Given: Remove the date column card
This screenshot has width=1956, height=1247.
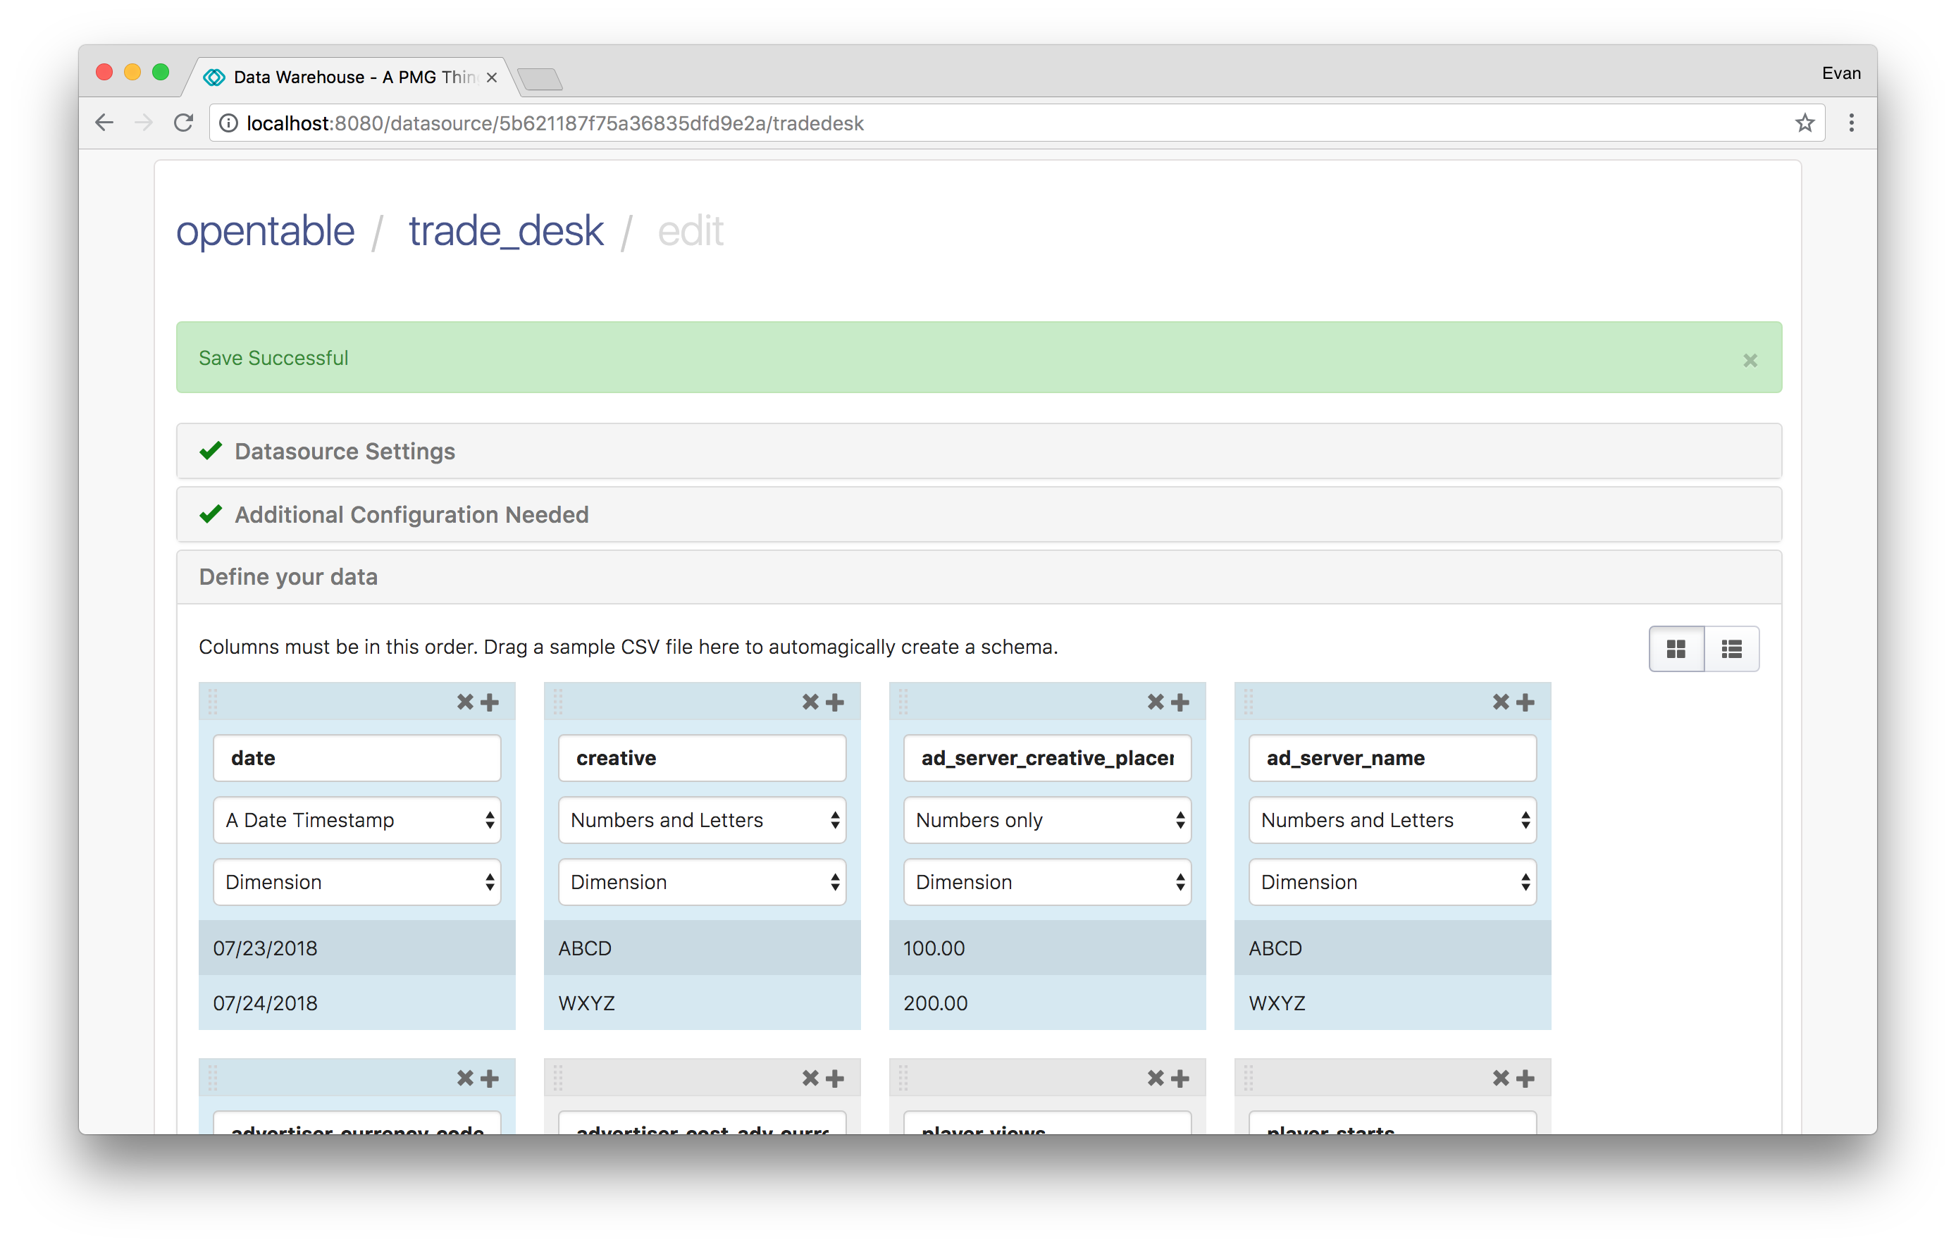Looking at the screenshot, I should (x=464, y=702).
